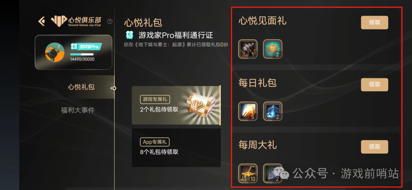Go back using the left arrow icon
Screen dimensions: 412x190
(41, 21)
